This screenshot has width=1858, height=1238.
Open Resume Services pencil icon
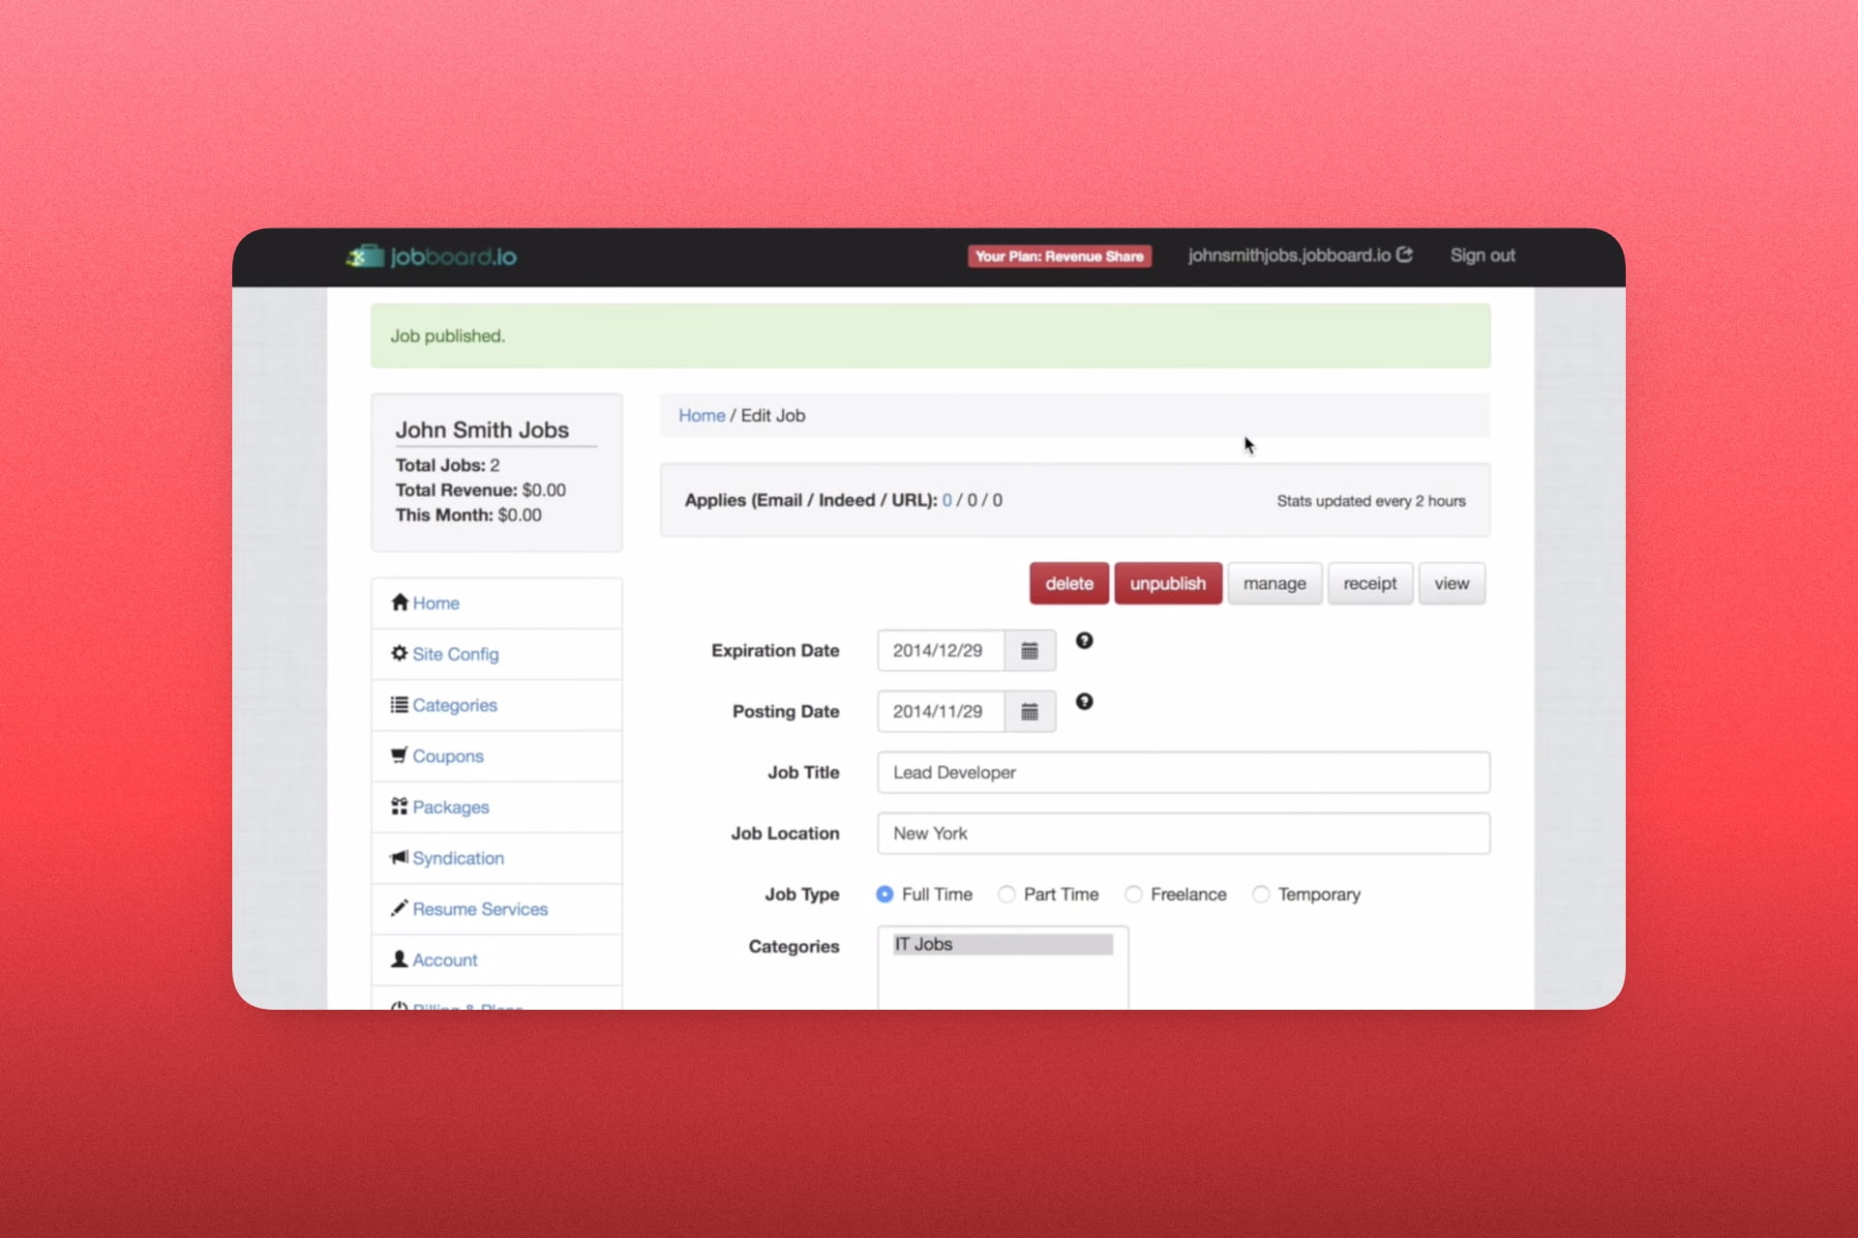pyautogui.click(x=400, y=908)
